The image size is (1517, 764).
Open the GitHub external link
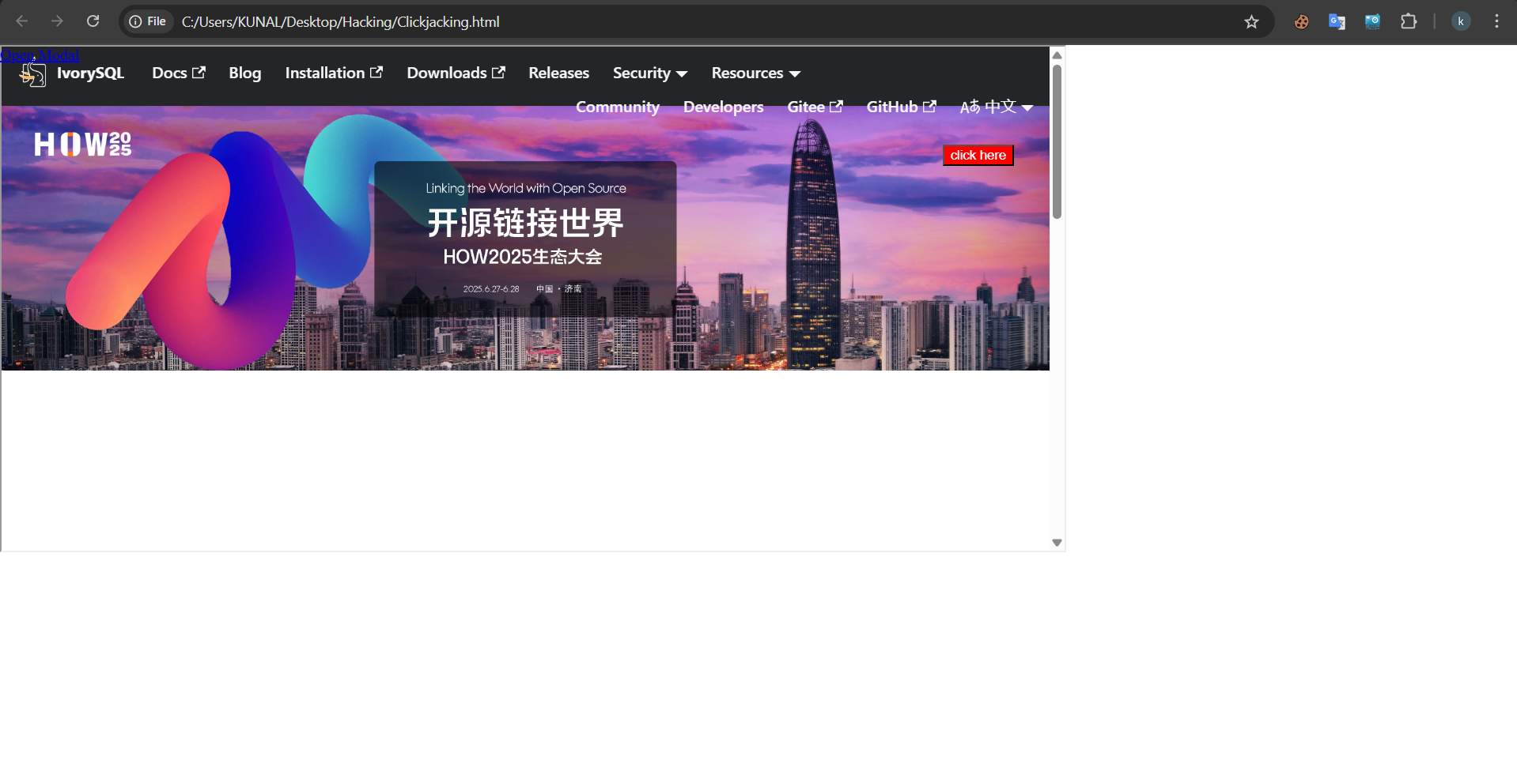[900, 107]
